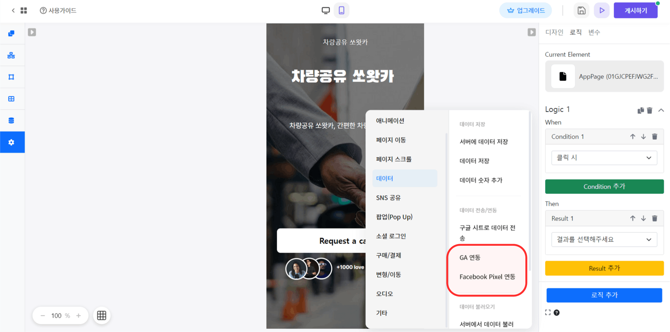Screen dimensions: 670x332
Task: Increase zoom with the plus button
Action: [78, 316]
